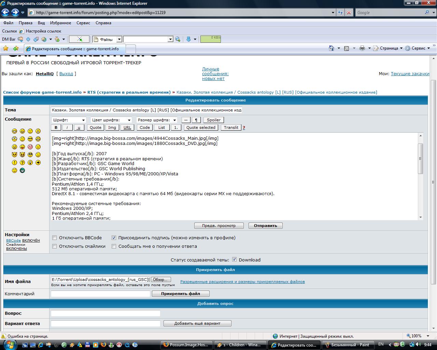
Task: Switch to Безымянный - Paint taskbar button
Action: pyautogui.click(x=348, y=345)
